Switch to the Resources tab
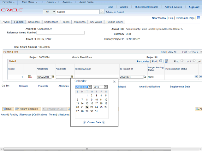Viewport: 202px width, 151px height. 34,22
